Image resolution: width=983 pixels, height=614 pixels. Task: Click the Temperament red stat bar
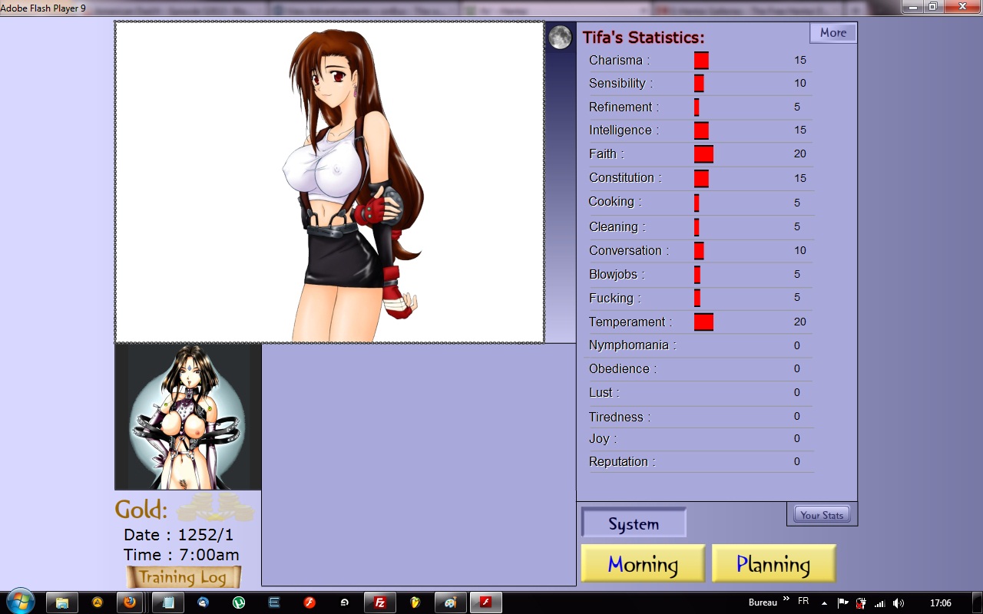coord(703,322)
